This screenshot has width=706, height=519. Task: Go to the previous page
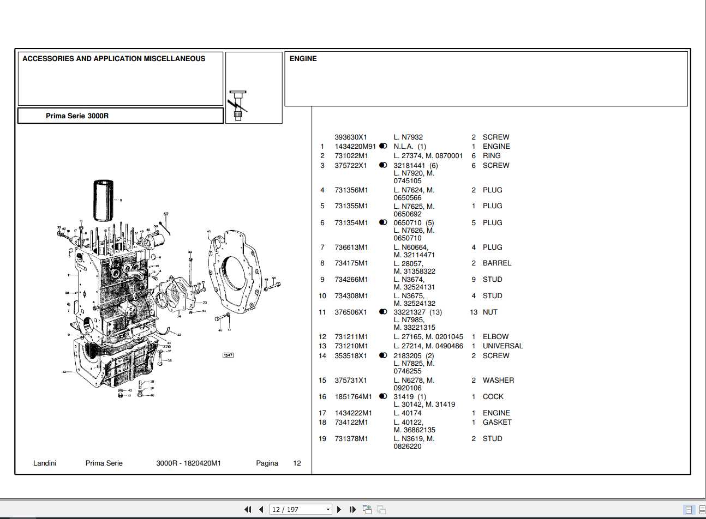tap(261, 509)
